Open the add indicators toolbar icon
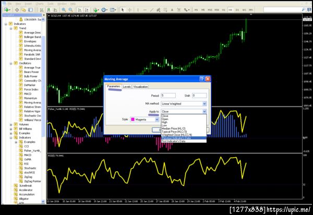 tap(95, 10)
